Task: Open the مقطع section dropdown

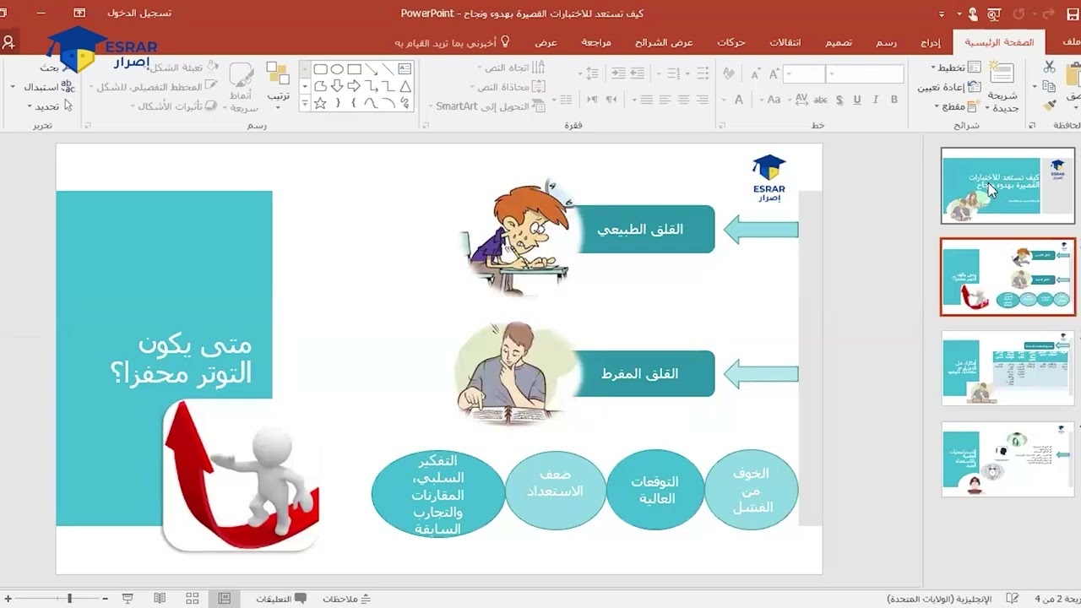Action: click(x=958, y=106)
